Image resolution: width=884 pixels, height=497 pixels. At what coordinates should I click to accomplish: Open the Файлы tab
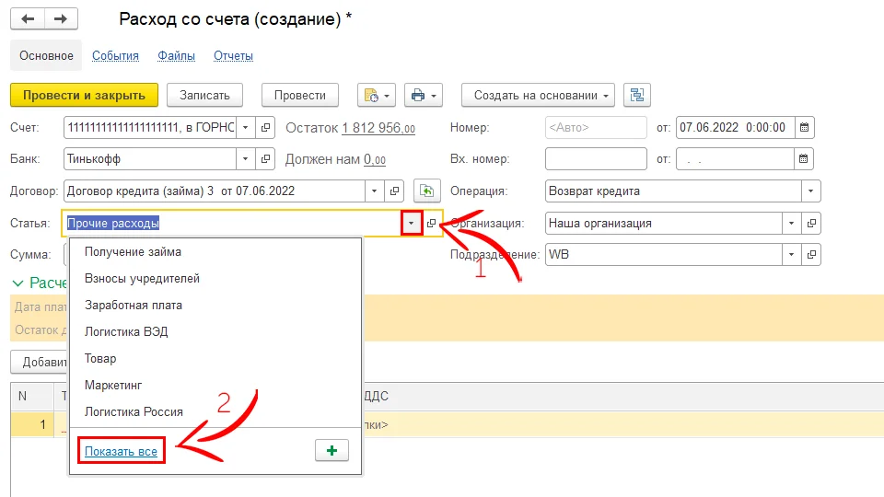tap(176, 56)
